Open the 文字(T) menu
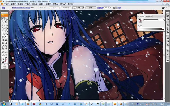Screen dimensions: 170x106 point(28,4)
